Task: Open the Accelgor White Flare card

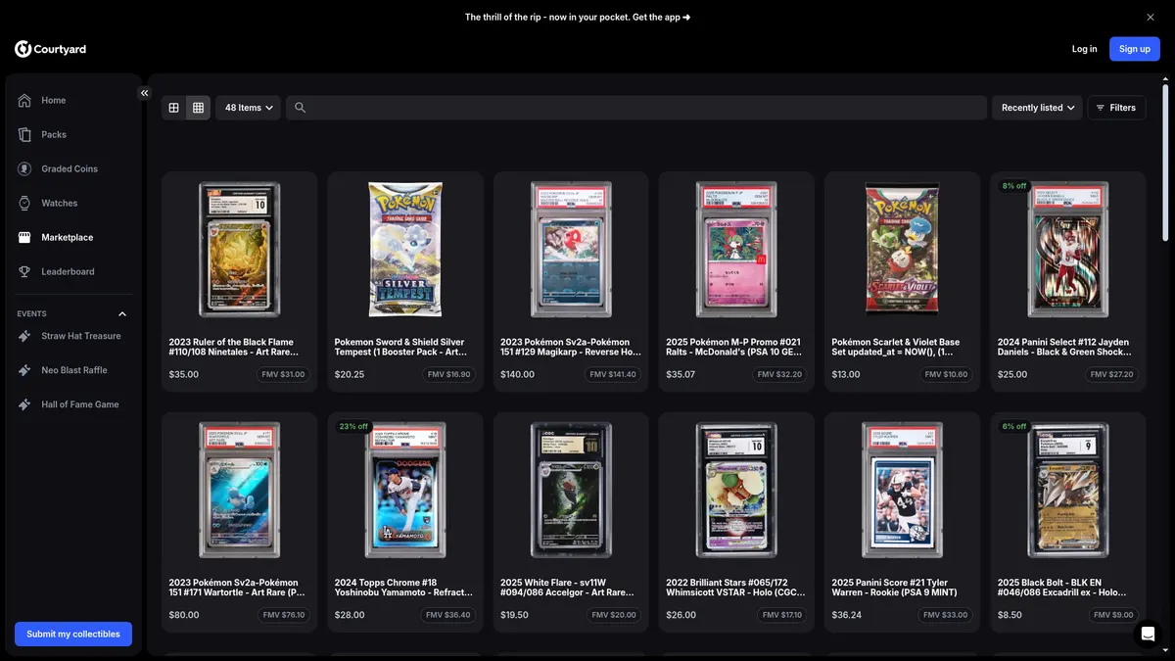Action: click(571, 522)
